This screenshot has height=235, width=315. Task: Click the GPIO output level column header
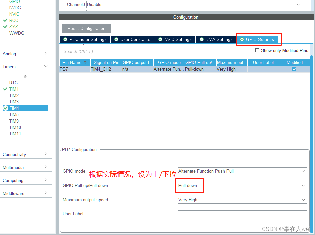(x=138, y=62)
